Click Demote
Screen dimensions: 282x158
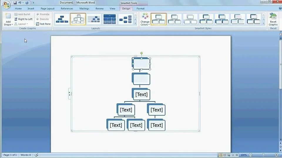tap(42, 19)
